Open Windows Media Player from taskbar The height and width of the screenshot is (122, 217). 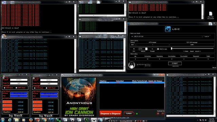tap(24, 120)
